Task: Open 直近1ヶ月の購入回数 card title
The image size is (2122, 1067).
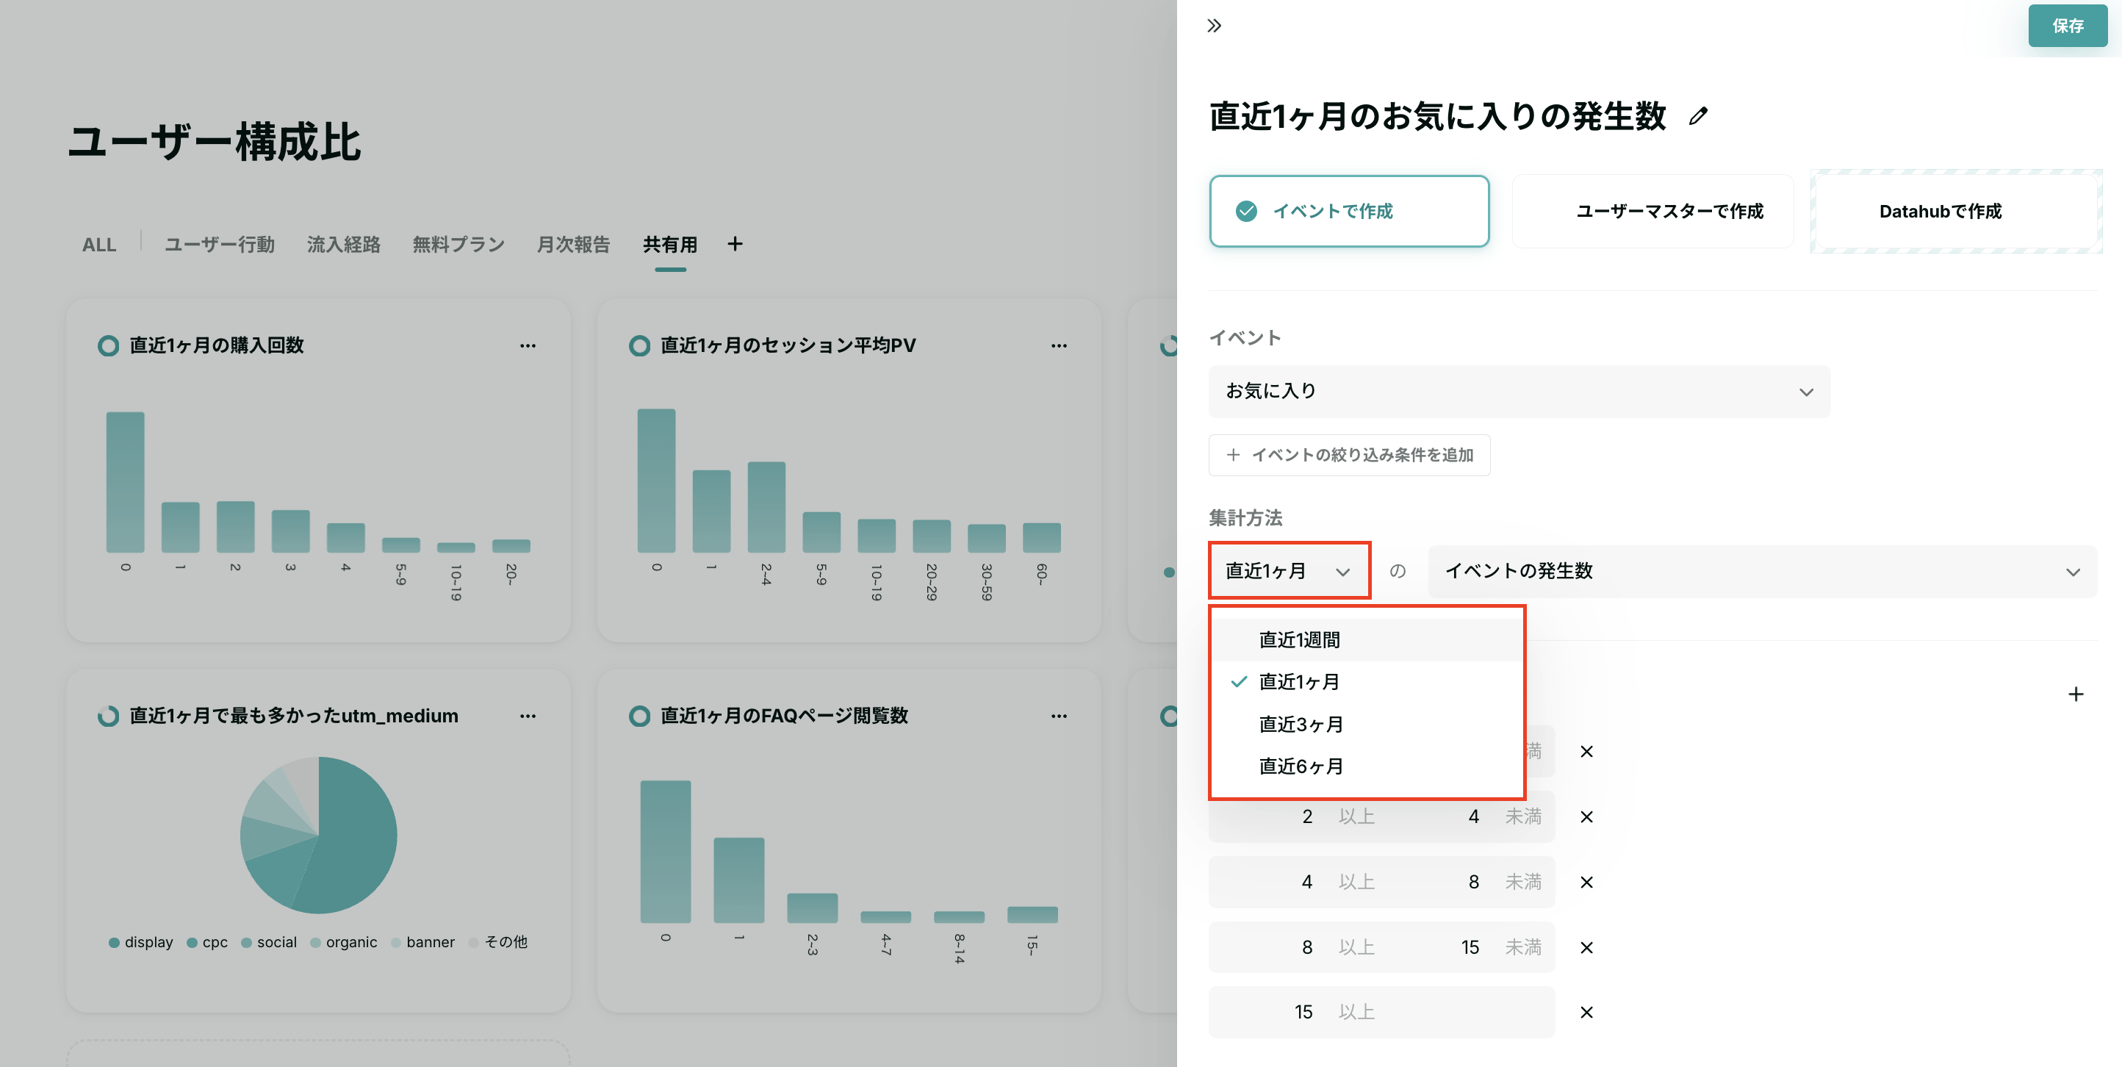Action: coord(217,345)
